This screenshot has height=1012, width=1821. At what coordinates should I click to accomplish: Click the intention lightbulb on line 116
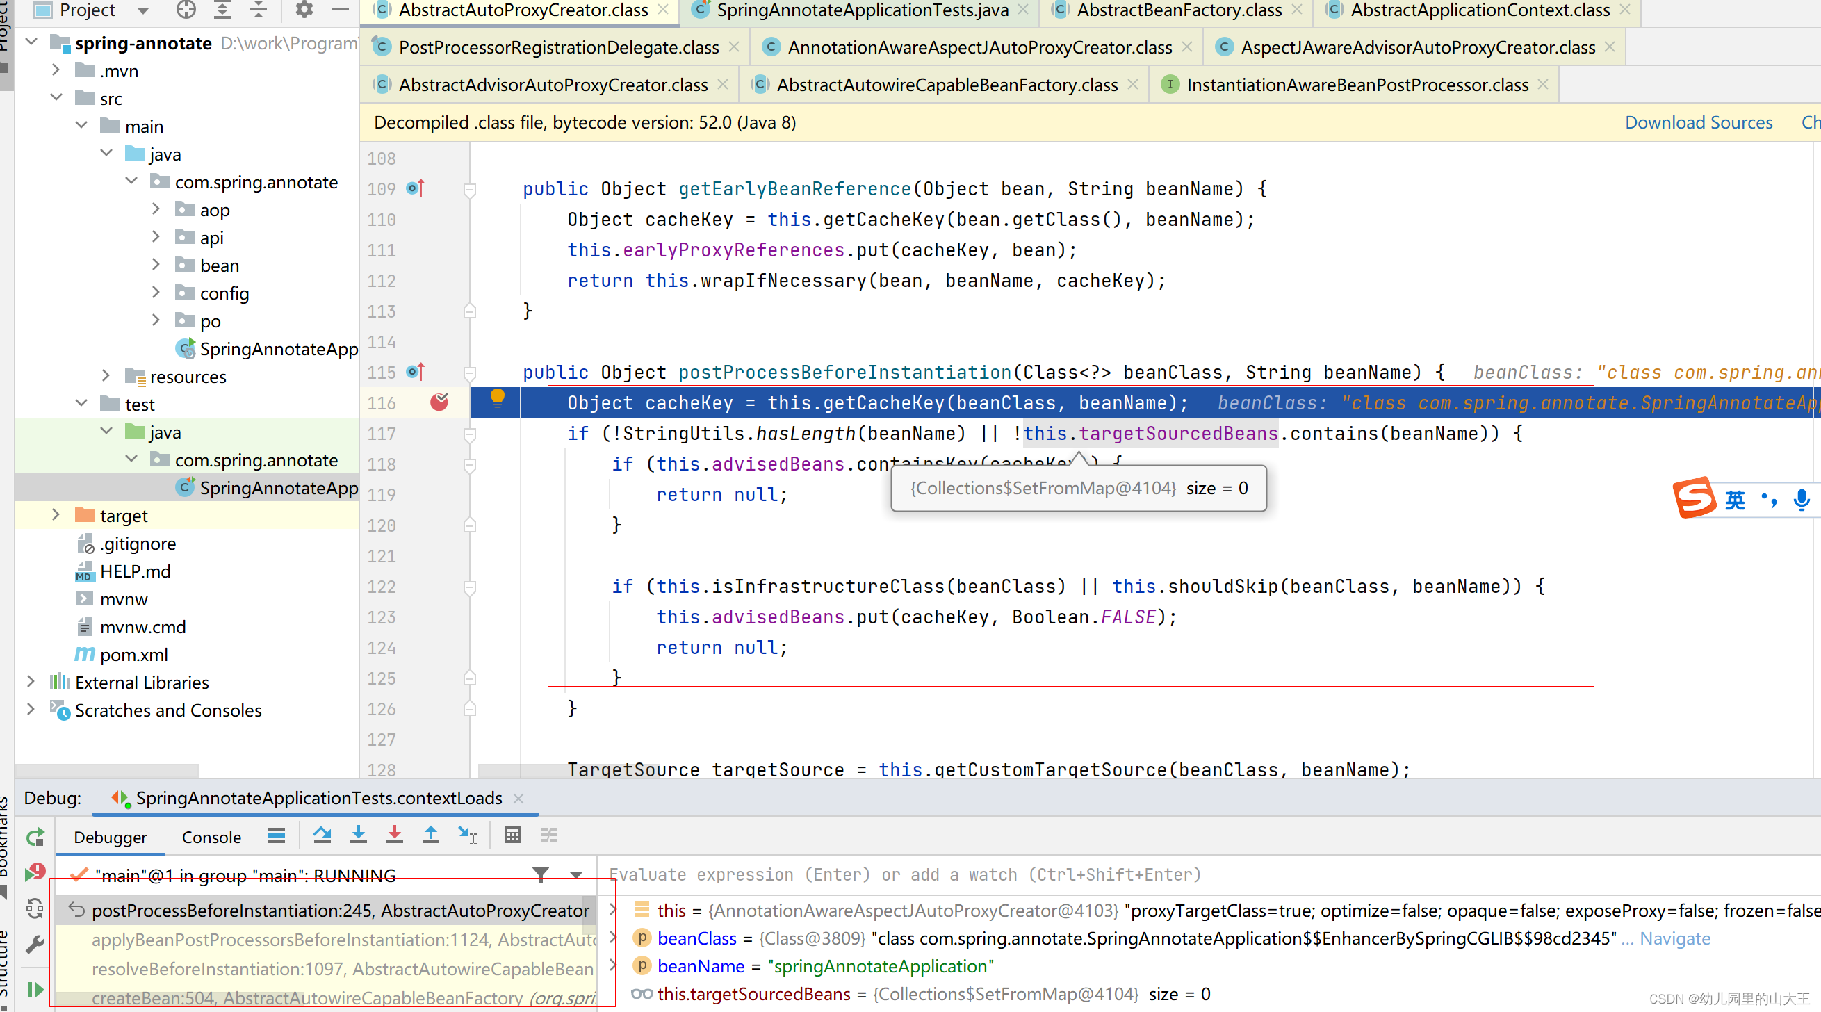(498, 399)
